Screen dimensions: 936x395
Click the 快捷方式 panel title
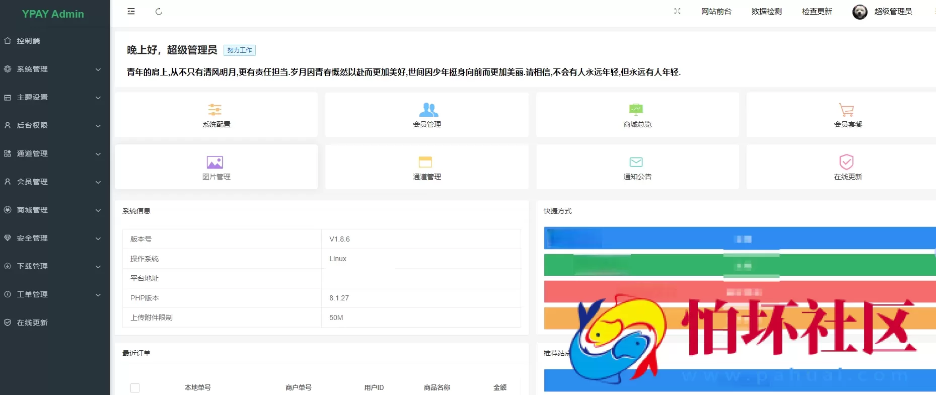[557, 211]
